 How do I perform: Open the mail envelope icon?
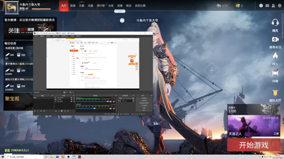[267, 6]
